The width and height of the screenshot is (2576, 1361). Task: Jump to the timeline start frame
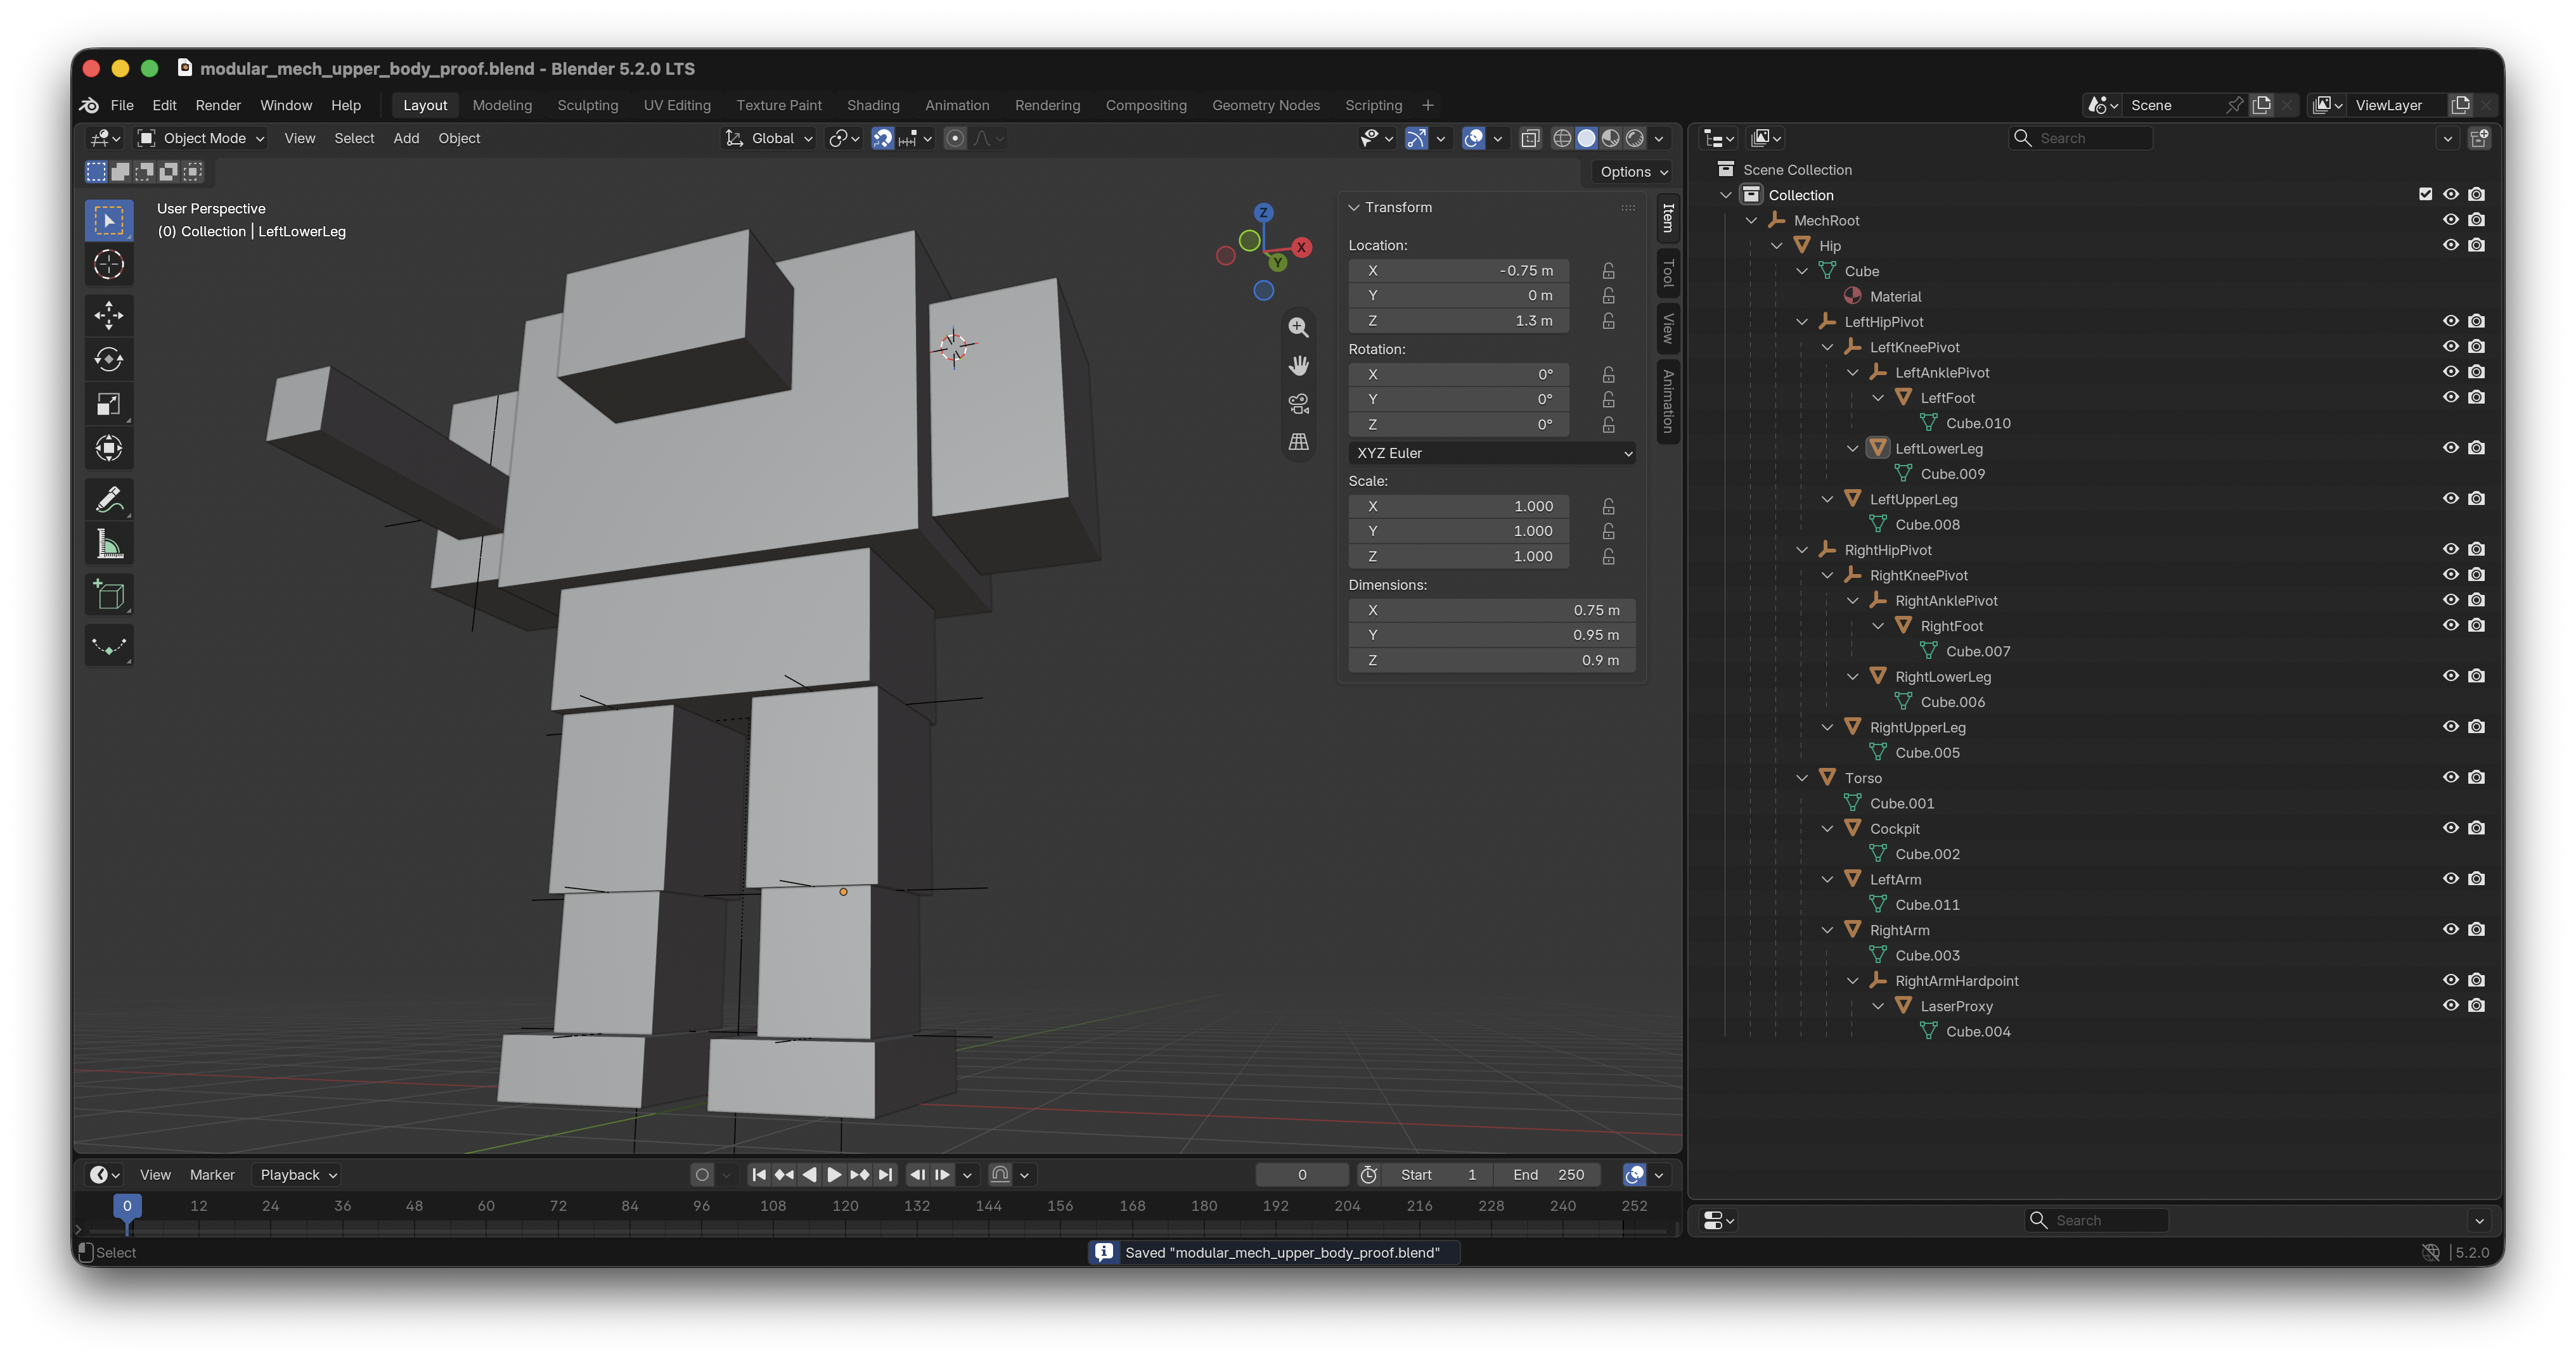759,1175
